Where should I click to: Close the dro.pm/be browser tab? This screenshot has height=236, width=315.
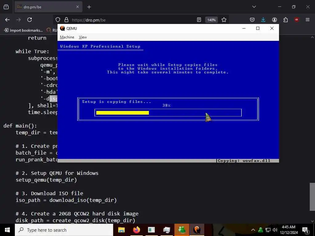(x=77, y=7)
